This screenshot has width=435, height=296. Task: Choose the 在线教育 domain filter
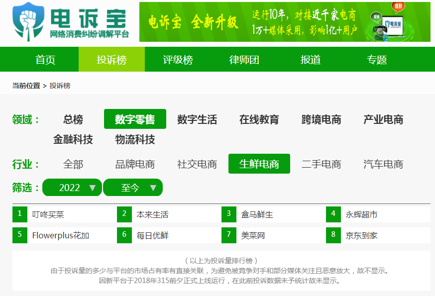259,119
